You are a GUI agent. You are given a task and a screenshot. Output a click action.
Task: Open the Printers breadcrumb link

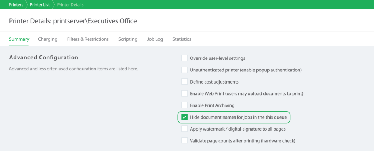tap(16, 4)
